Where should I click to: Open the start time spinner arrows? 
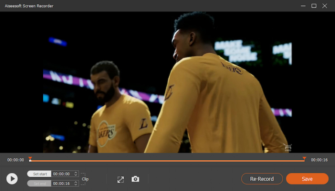(x=76, y=174)
